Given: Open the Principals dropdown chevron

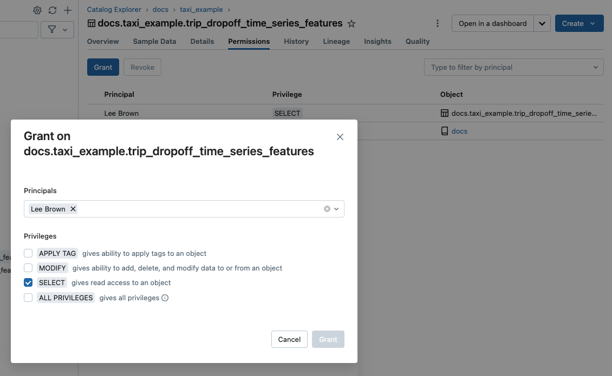Looking at the screenshot, I should click(x=336, y=209).
